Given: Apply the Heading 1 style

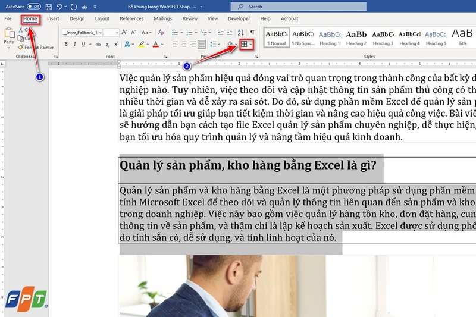Looking at the screenshot, I should (x=330, y=37).
